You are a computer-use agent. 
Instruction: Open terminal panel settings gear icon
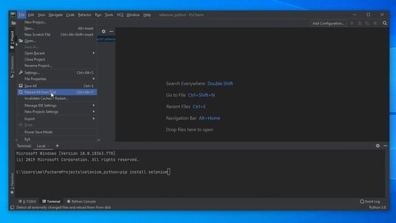tap(377, 146)
